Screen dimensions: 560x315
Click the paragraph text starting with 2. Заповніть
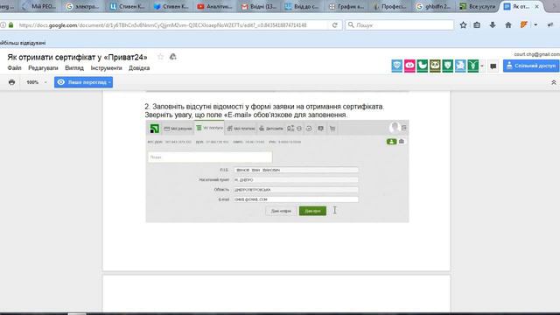[x=264, y=111]
